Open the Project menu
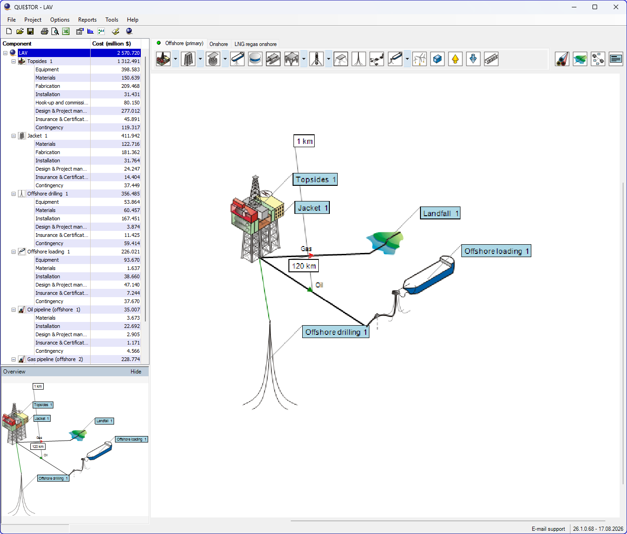 33,20
